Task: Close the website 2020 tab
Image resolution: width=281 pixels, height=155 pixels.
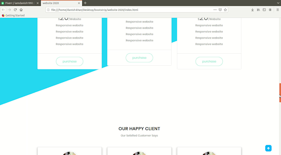Action: coord(79,3)
